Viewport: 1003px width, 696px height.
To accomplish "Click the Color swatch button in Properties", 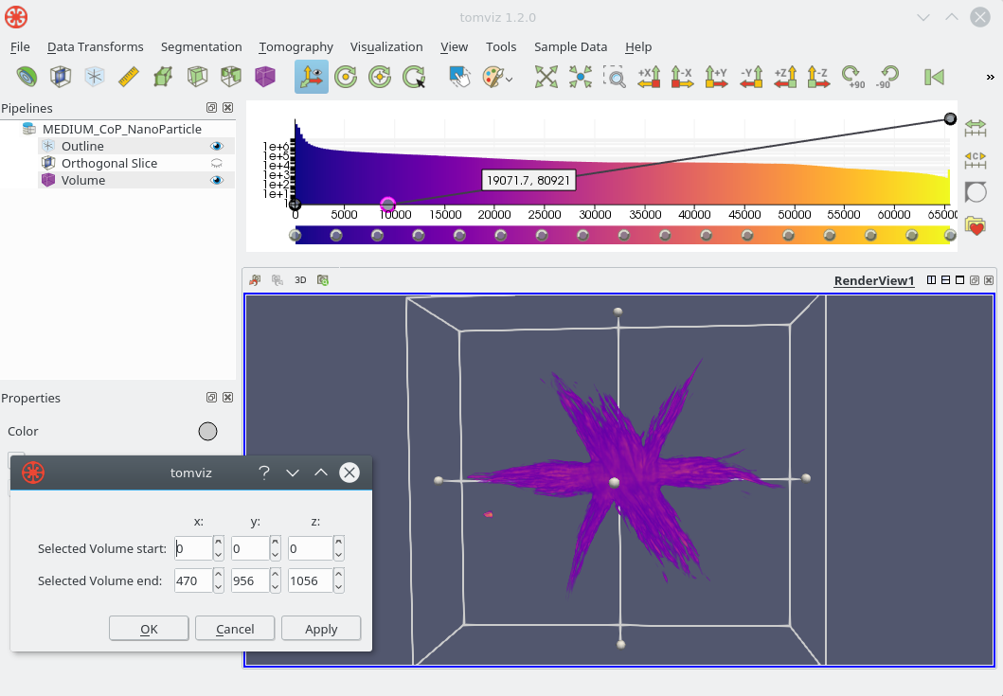I will (207, 431).
